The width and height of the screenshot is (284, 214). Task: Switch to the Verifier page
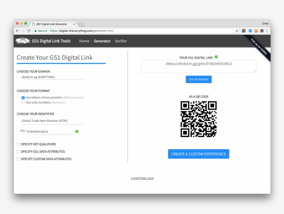(121, 41)
